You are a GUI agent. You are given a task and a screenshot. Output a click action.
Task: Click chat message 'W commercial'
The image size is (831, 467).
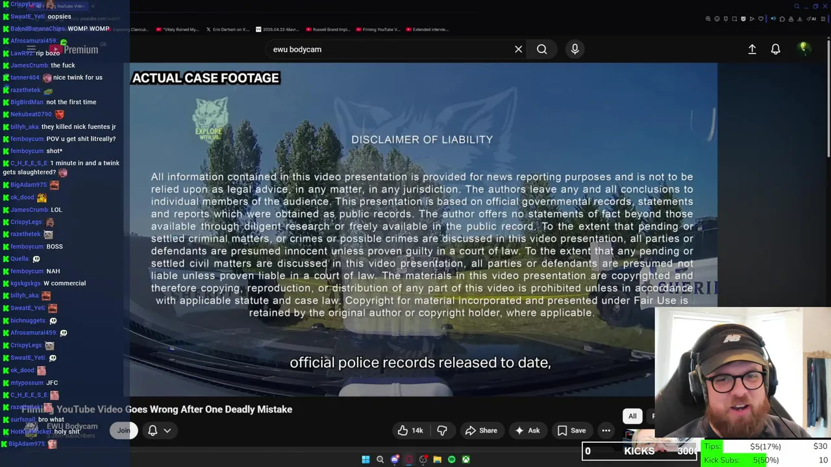point(64,283)
